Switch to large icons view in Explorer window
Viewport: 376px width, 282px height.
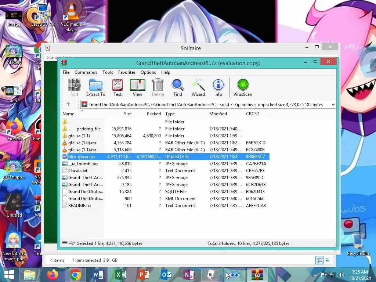tap(328, 260)
